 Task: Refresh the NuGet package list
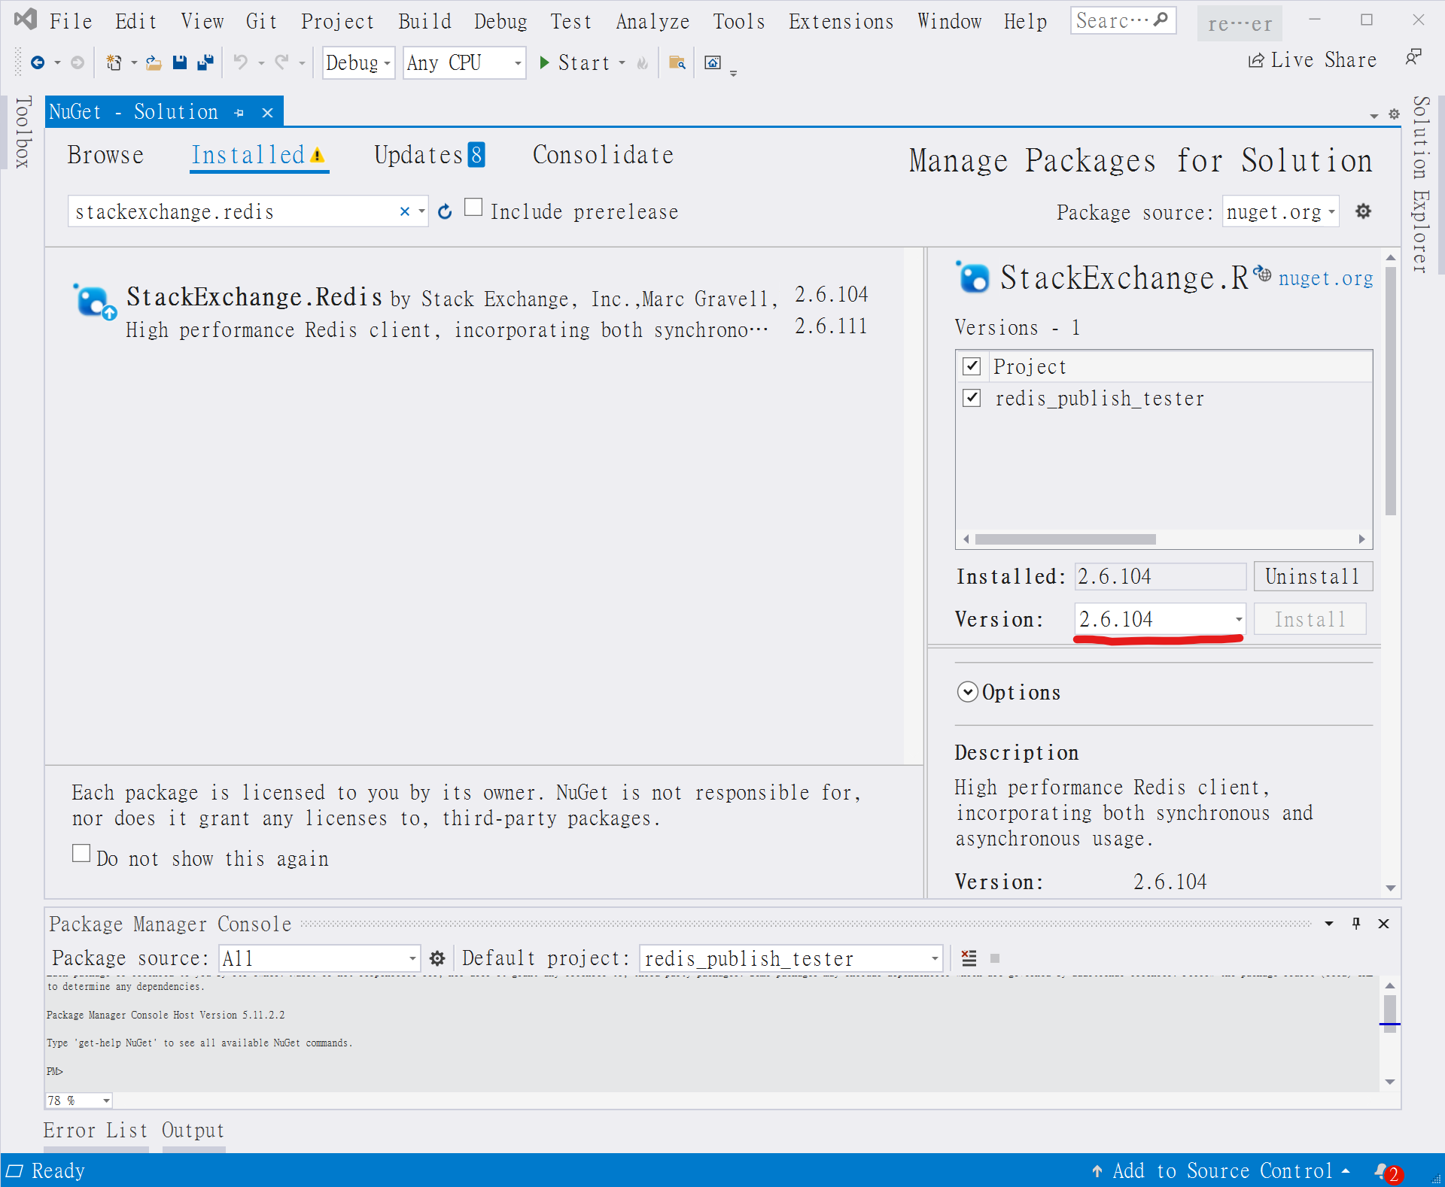(445, 212)
